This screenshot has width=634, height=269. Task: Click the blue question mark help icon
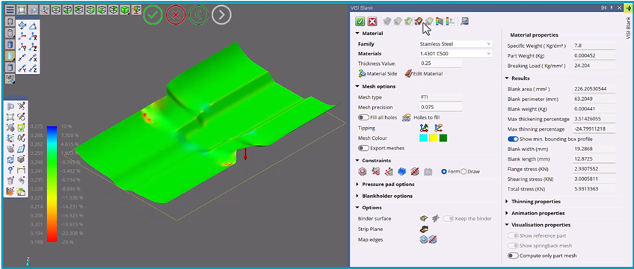point(11,170)
